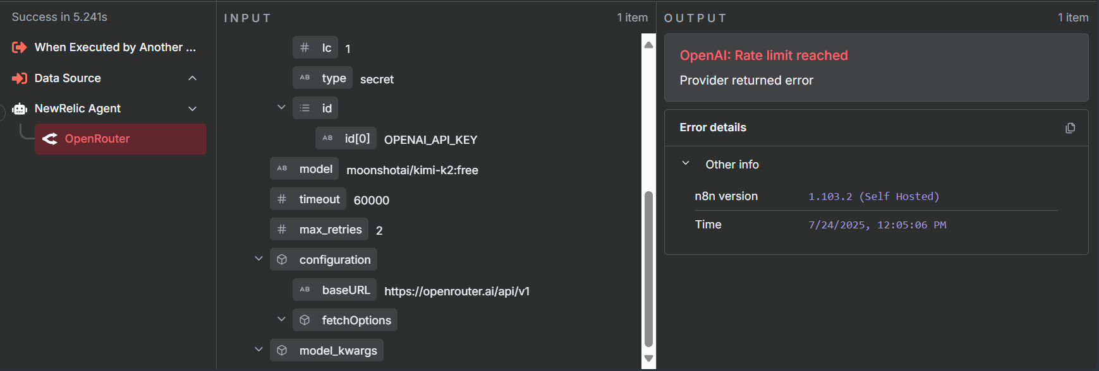Image resolution: width=1099 pixels, height=371 pixels.
Task: Click the Success in 5.241s status text
Action: [59, 17]
